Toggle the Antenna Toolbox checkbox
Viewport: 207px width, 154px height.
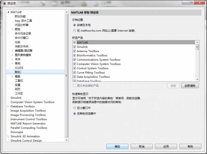pyautogui.click(x=74, y=51)
